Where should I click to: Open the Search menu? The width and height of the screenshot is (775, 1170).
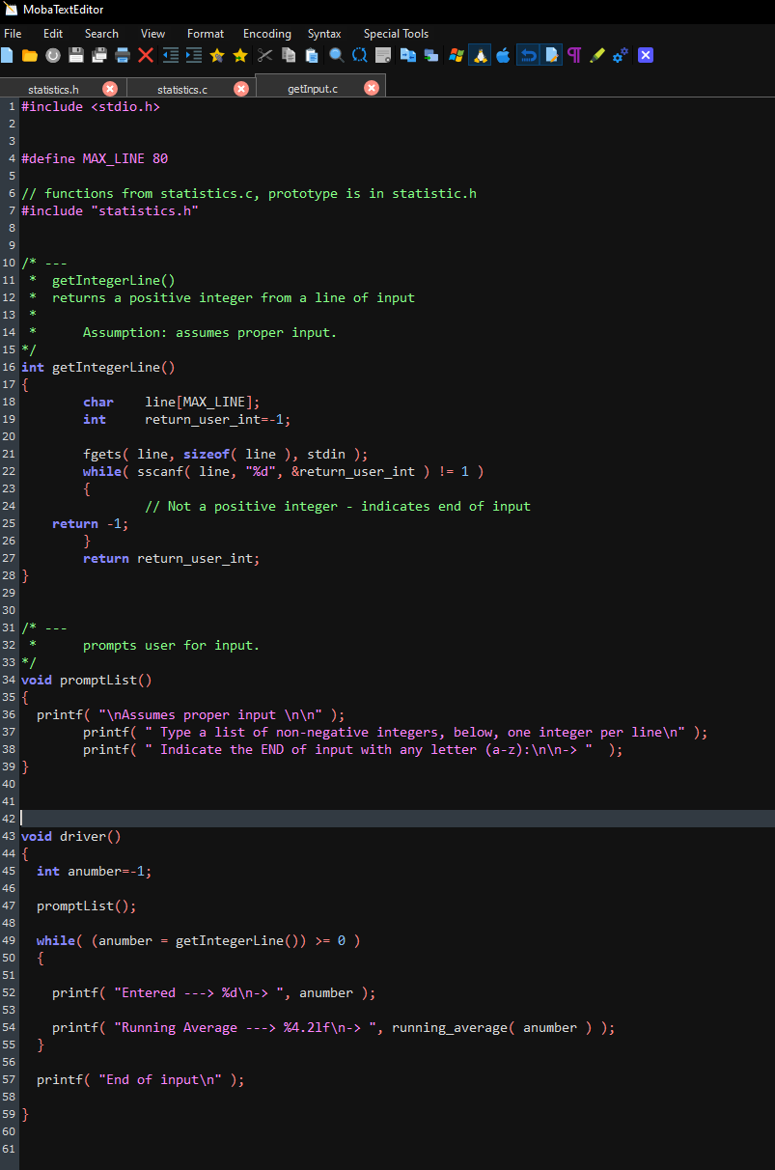(x=101, y=34)
